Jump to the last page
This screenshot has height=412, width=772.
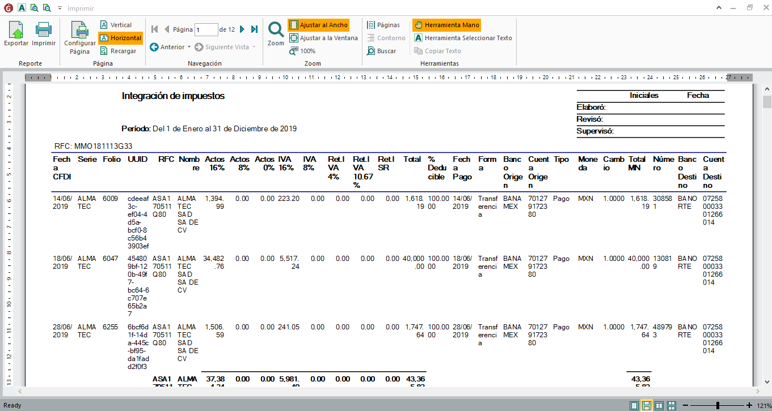[254, 29]
